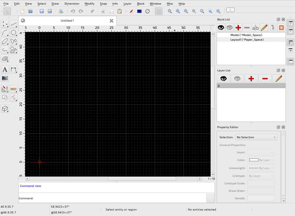Zoom out with the magnifier minus icon
This screenshot has height=216, width=295.
tap(178, 11)
